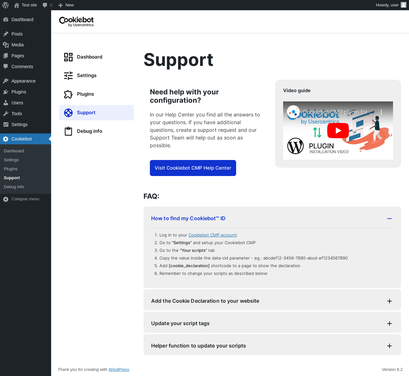Click the Cookiebot by Usercentrics logo
This screenshot has height=376, width=409.
[x=76, y=21]
